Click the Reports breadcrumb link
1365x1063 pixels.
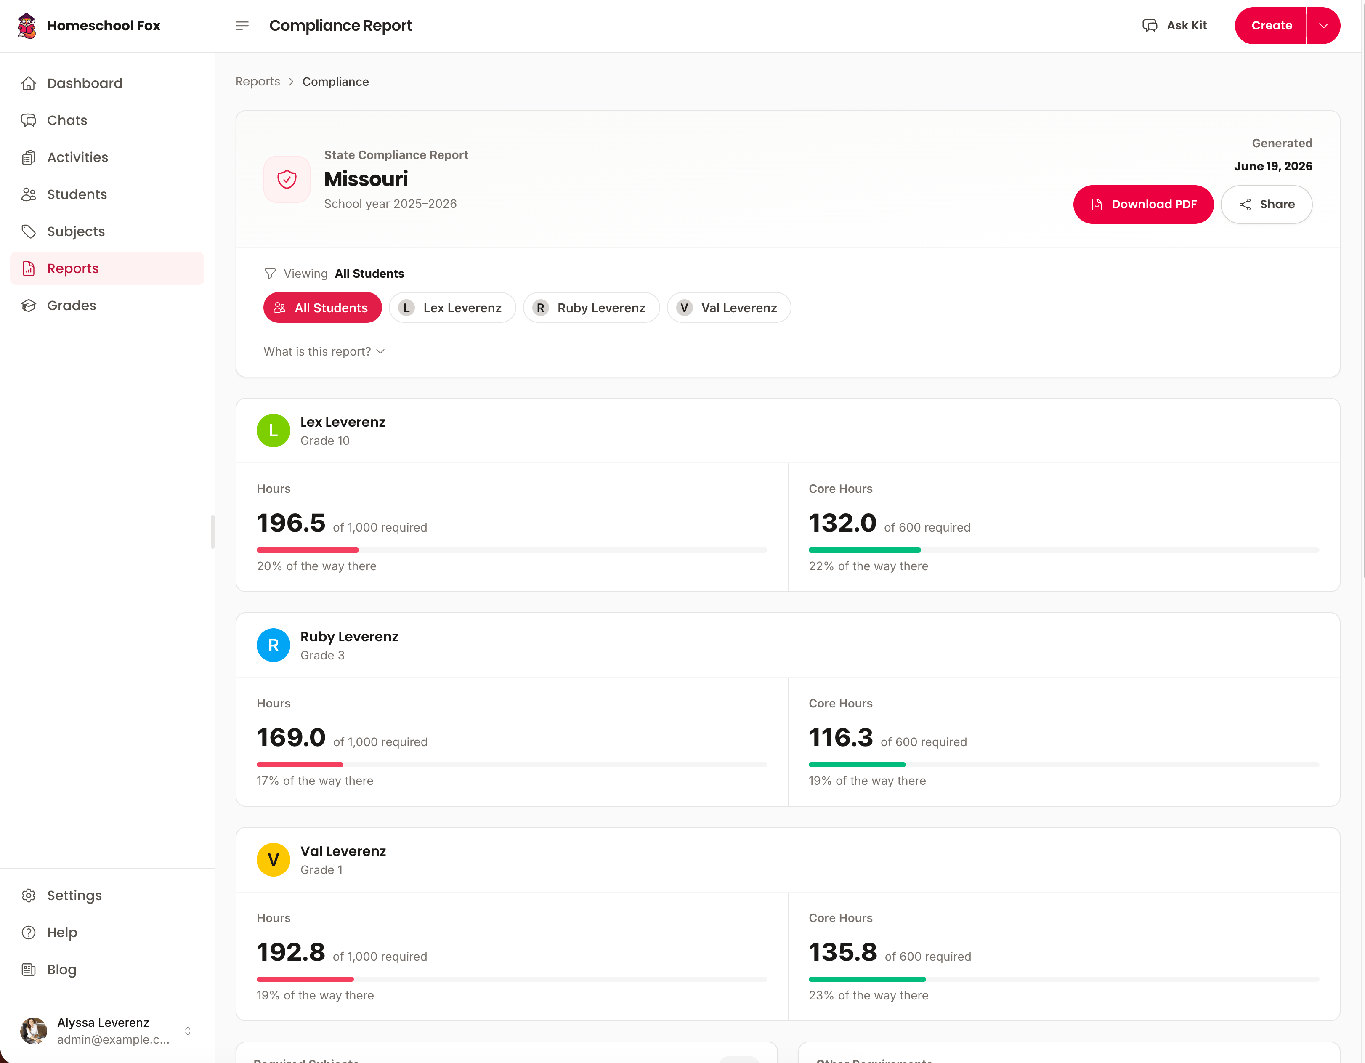pos(258,82)
